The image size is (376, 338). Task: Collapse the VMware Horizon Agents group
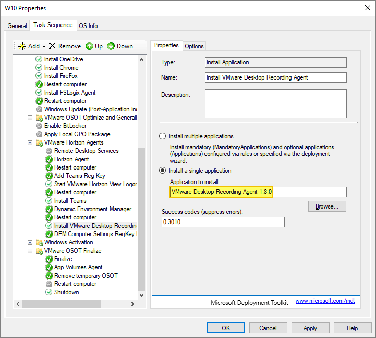(30, 142)
